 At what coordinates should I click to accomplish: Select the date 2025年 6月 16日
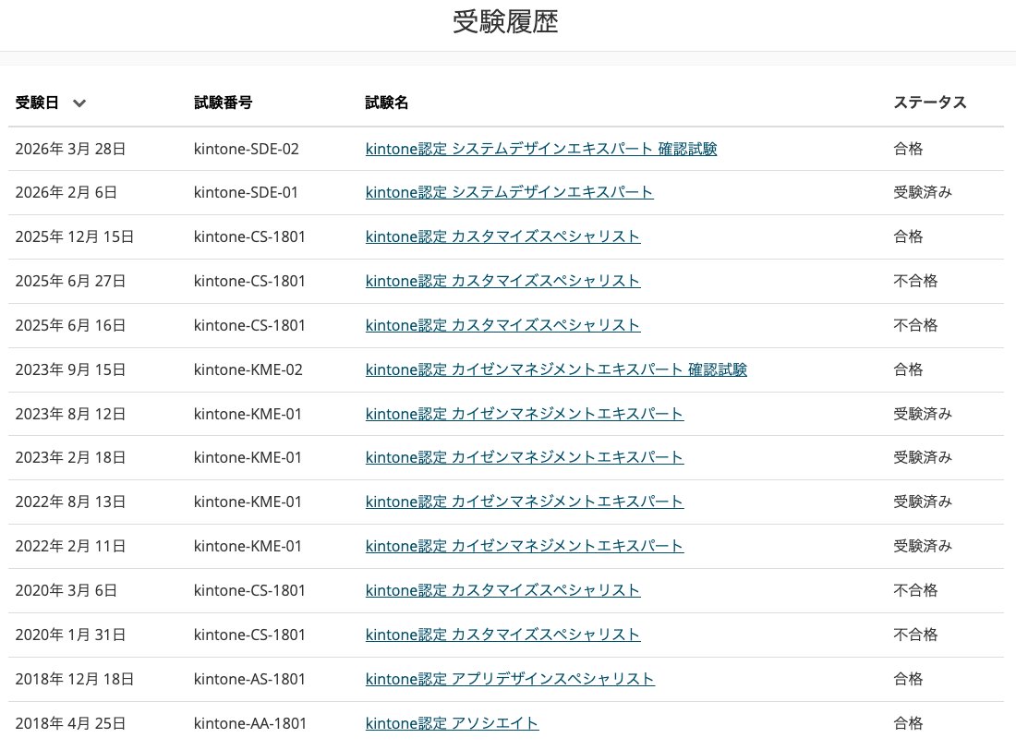click(70, 325)
